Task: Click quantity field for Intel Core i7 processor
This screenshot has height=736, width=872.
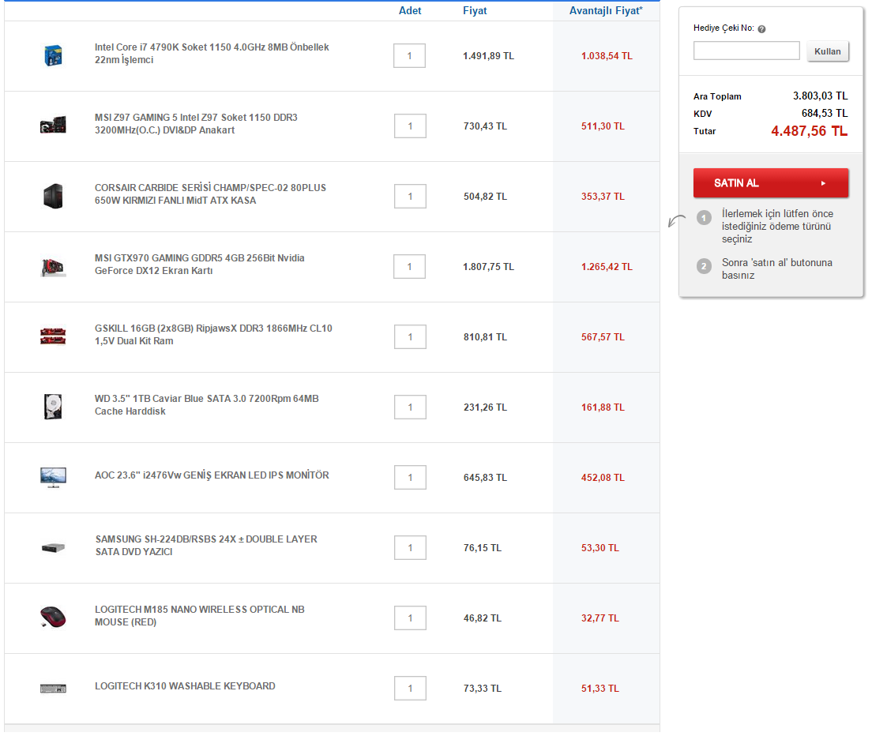Action: tap(409, 56)
